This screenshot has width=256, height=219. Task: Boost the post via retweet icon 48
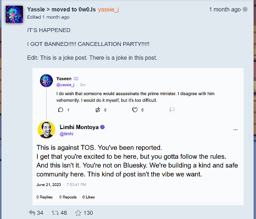click(55, 213)
